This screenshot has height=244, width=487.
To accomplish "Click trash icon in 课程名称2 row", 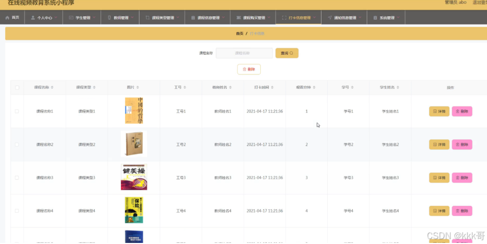I will point(458,145).
